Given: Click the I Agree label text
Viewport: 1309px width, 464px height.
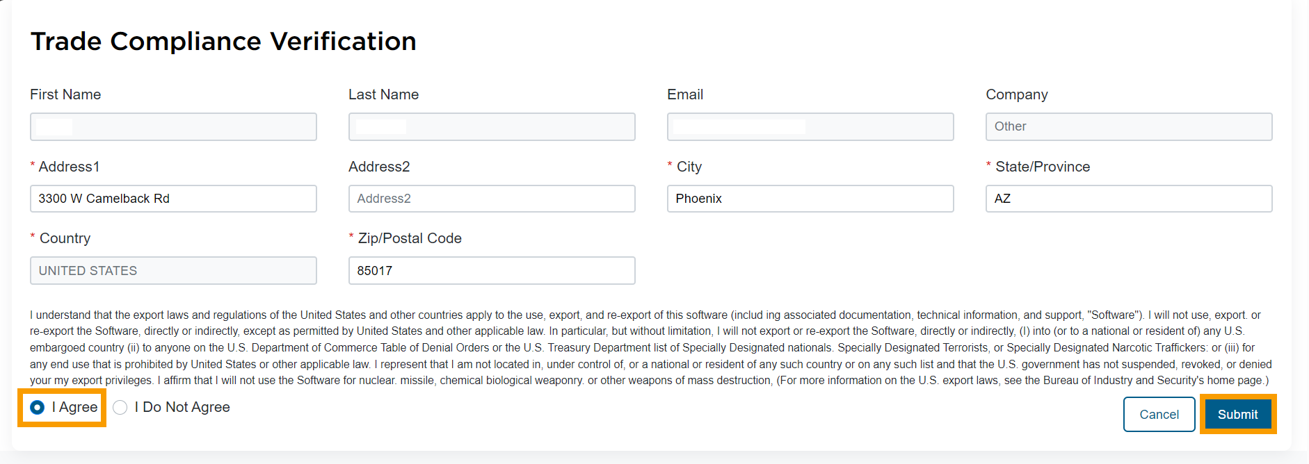Looking at the screenshot, I should [74, 407].
